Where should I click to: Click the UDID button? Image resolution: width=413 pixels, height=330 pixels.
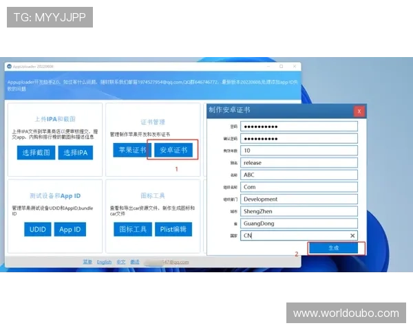(x=38, y=230)
